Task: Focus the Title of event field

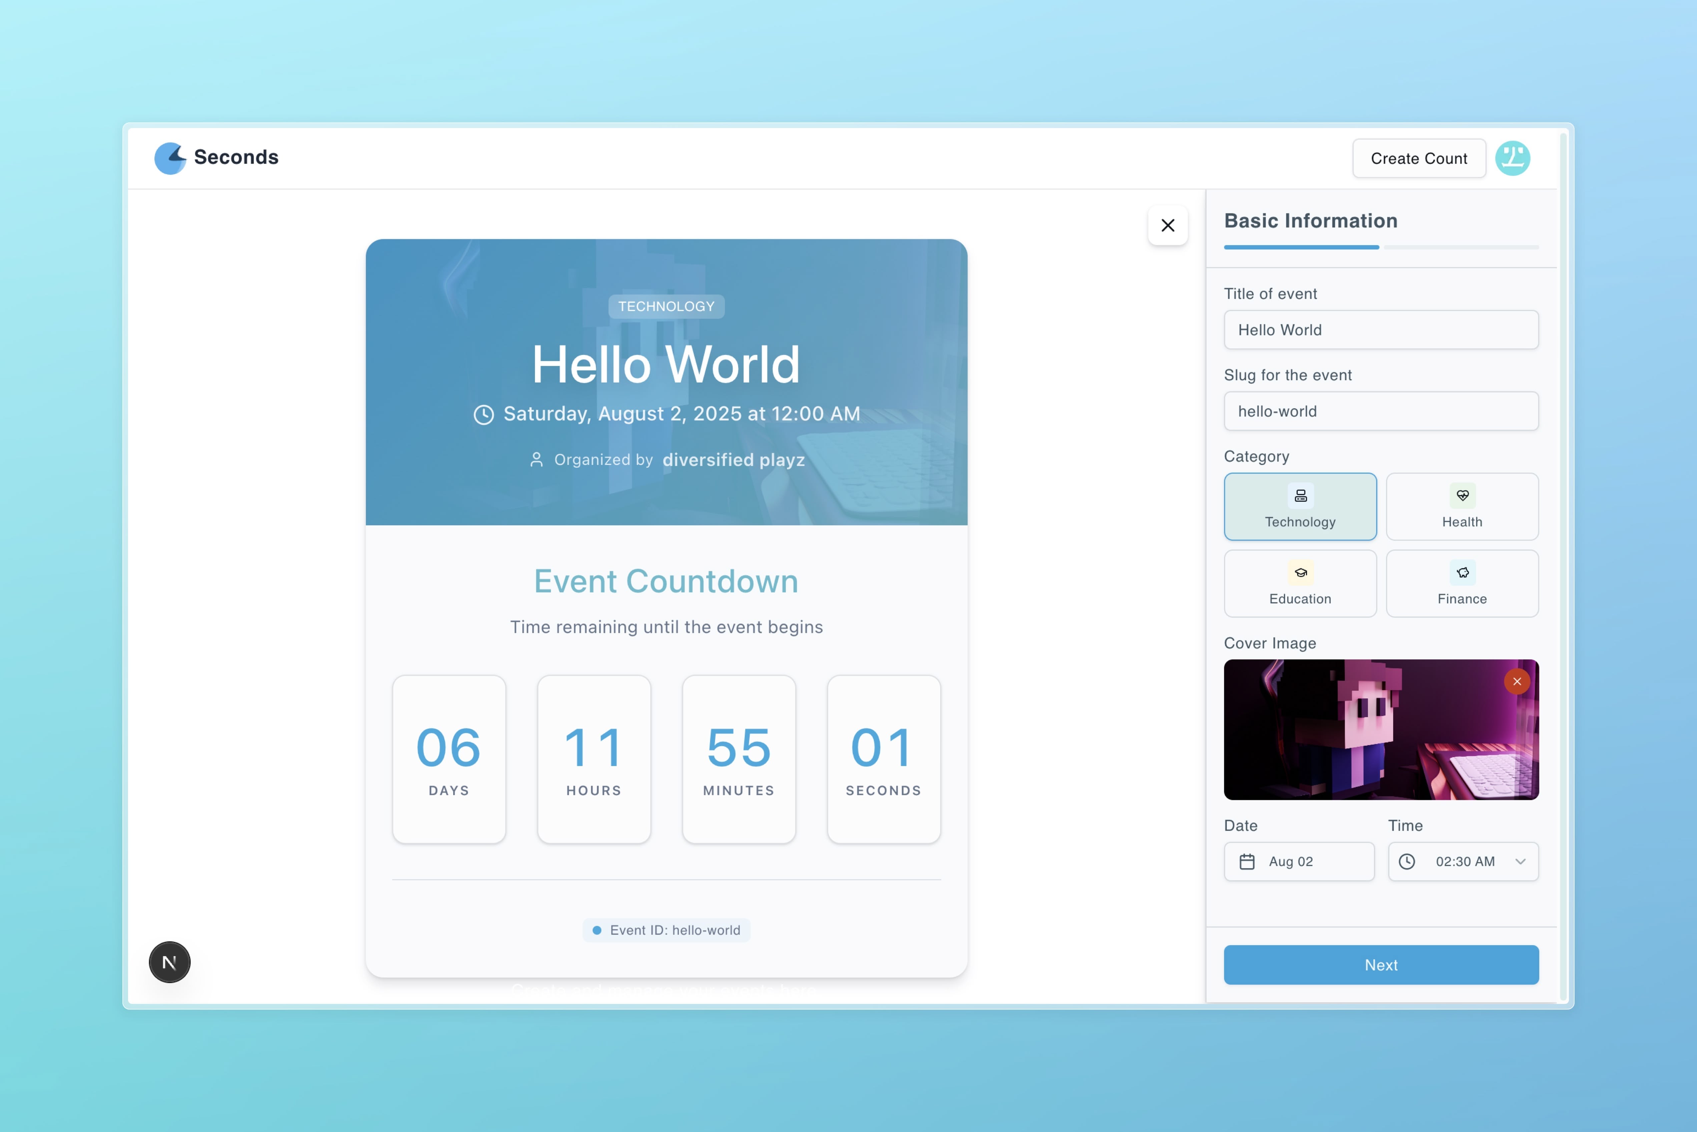Action: tap(1380, 330)
